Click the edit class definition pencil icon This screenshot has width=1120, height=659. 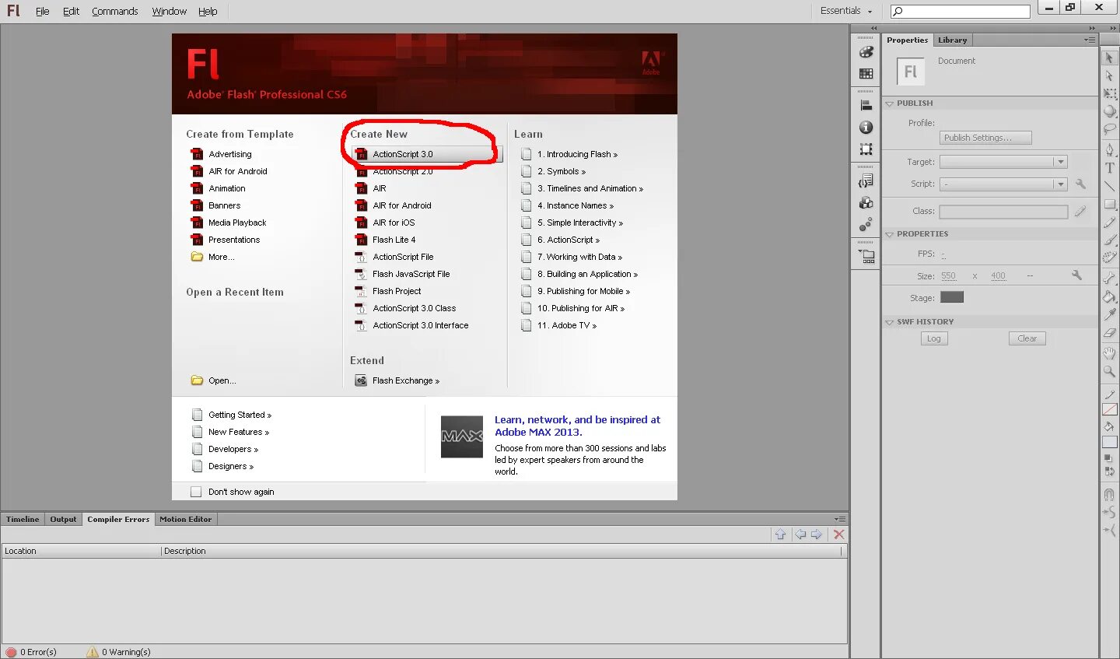click(1080, 211)
